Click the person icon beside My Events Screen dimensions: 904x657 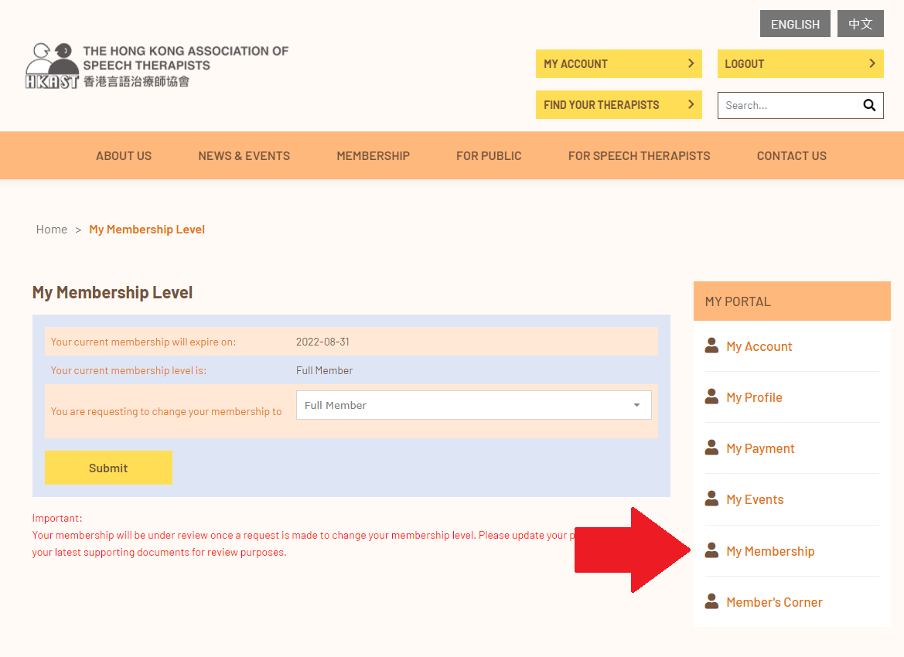point(711,499)
